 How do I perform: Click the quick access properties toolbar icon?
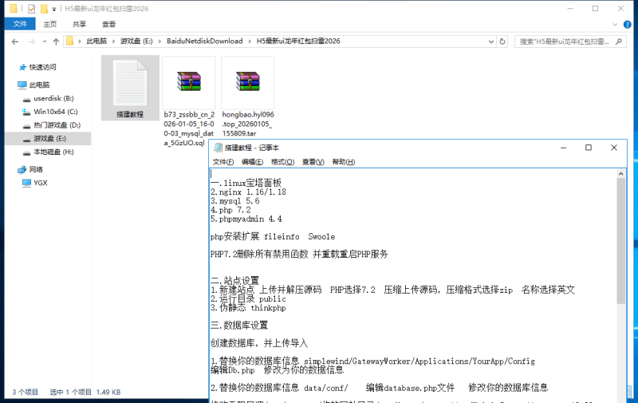tap(31, 9)
